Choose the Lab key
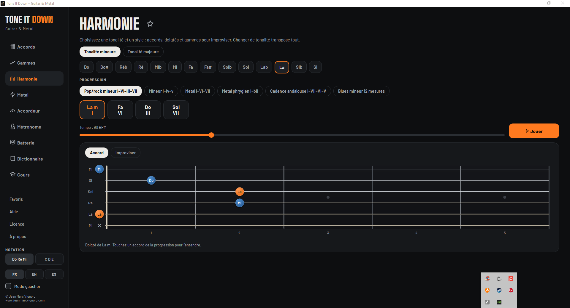This screenshot has width=570, height=308. point(264,67)
